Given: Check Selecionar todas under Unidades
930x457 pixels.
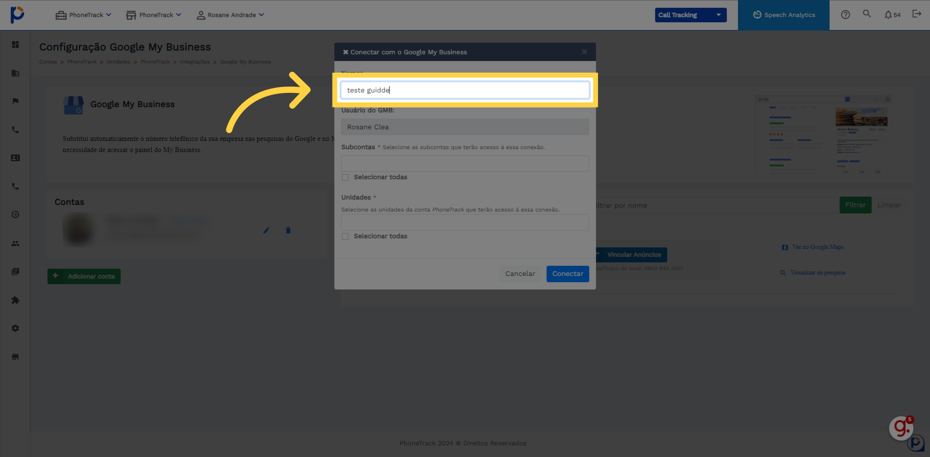Looking at the screenshot, I should click(x=345, y=237).
